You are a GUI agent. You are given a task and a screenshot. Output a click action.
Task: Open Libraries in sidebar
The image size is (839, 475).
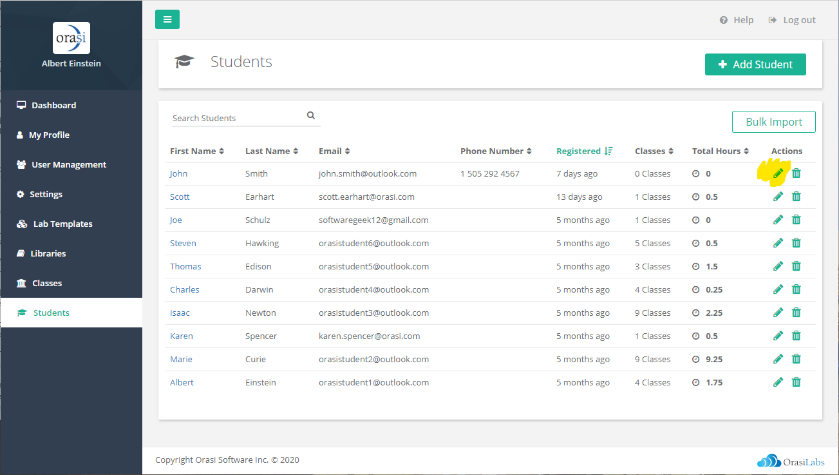coord(71,253)
